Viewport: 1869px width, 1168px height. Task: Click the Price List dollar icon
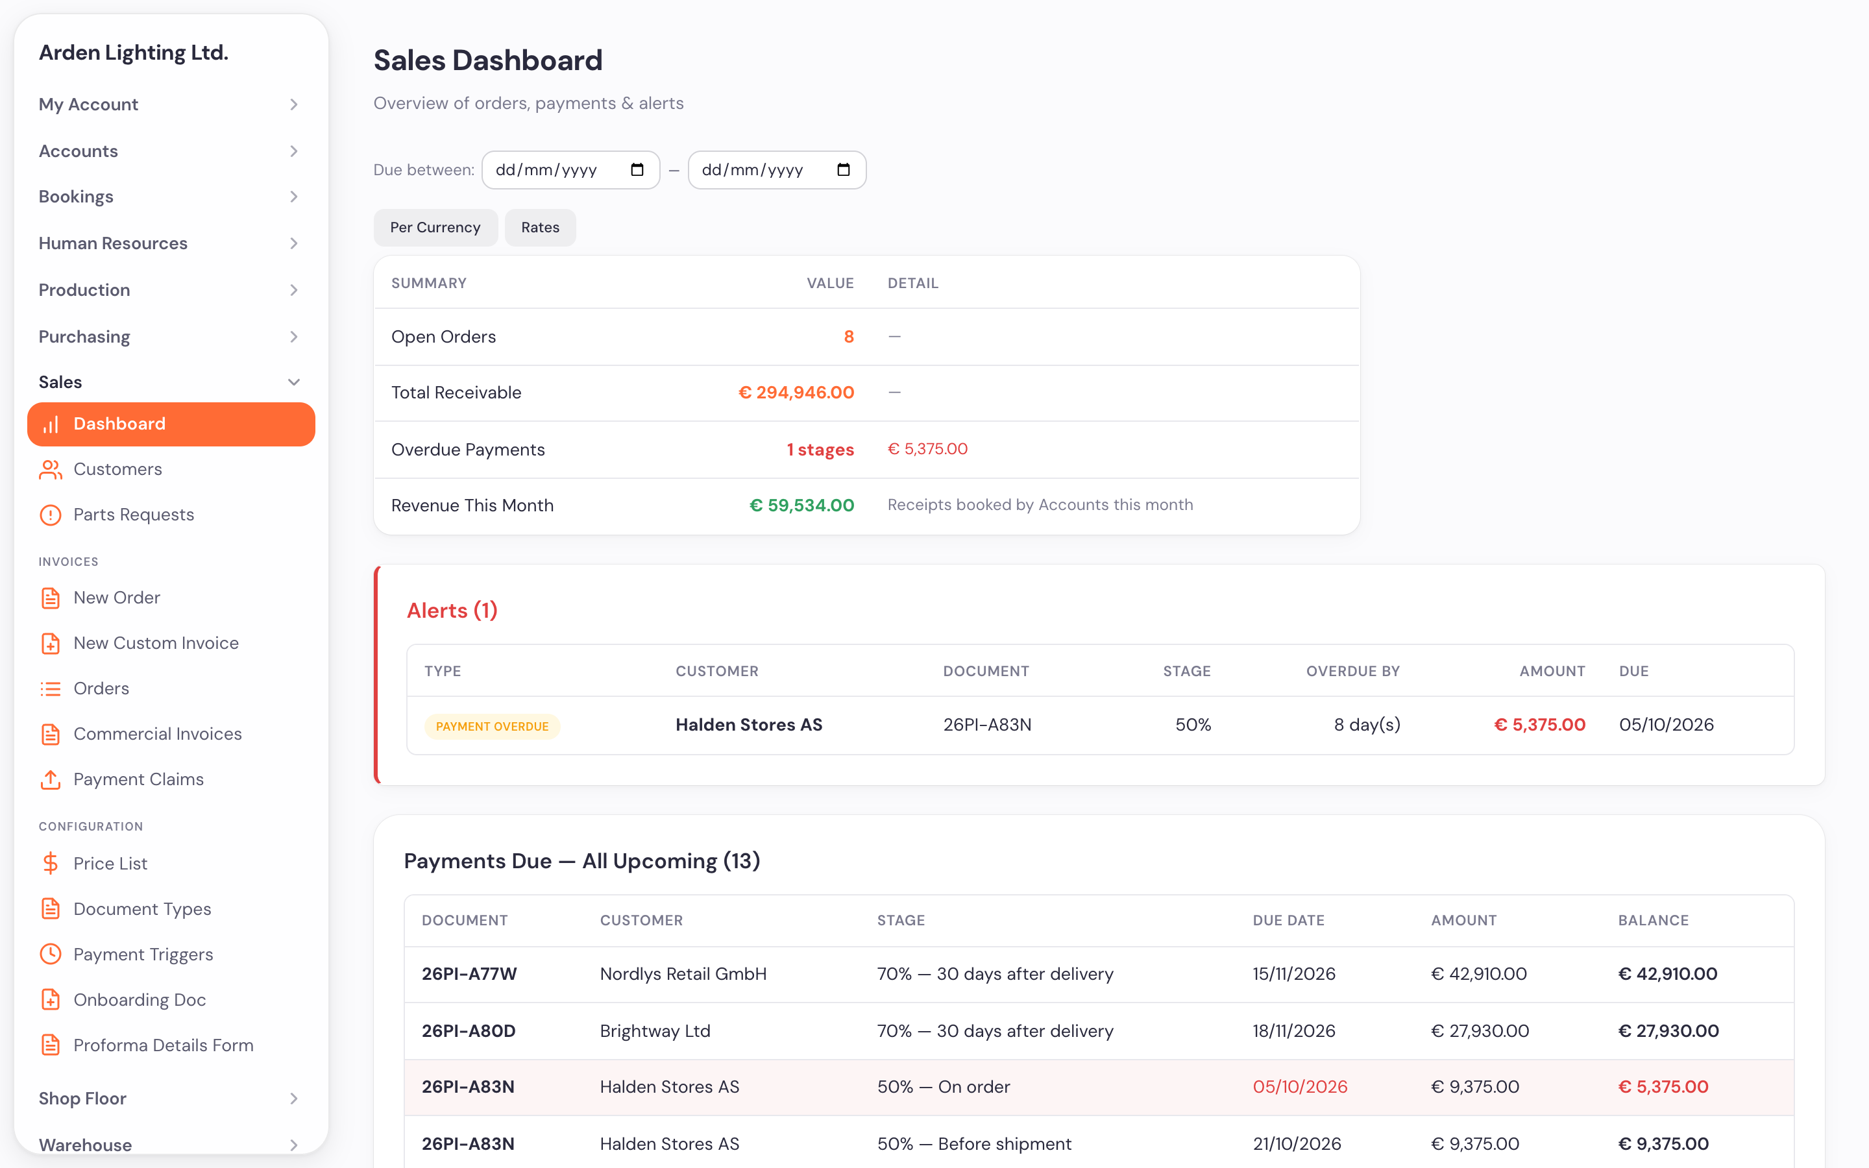pyautogui.click(x=51, y=864)
